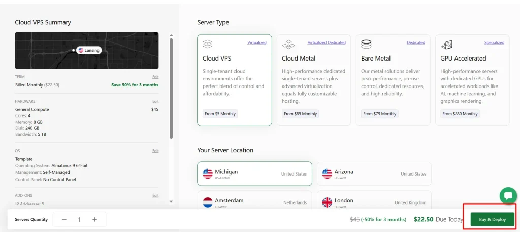This screenshot has height=232, width=520.
Task: Click the Bare Metal disk stack icon
Action: click(x=367, y=44)
